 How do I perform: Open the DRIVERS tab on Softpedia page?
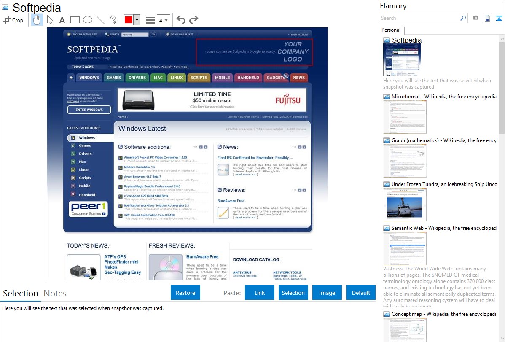coord(137,78)
